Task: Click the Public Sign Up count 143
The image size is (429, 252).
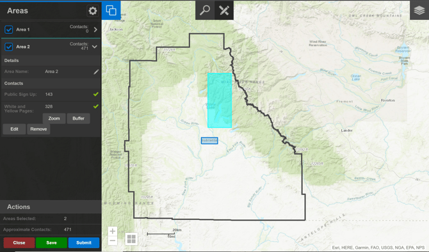Action: (x=49, y=94)
